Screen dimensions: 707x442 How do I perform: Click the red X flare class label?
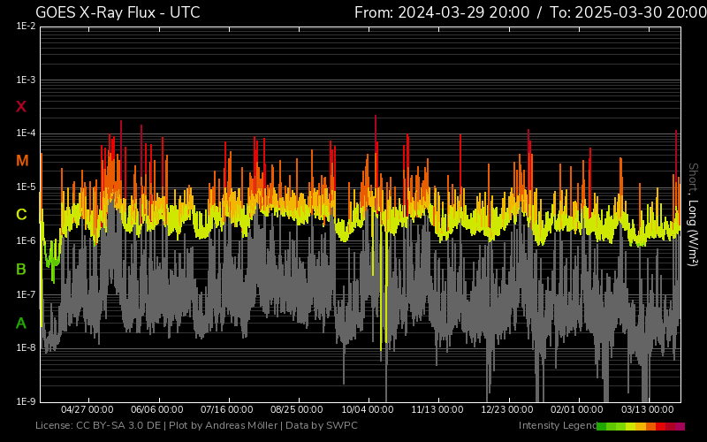coord(21,107)
